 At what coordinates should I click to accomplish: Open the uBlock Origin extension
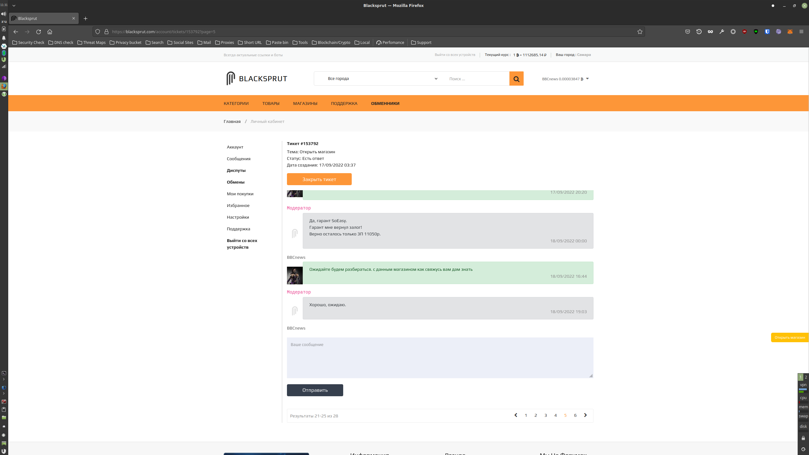click(745, 32)
